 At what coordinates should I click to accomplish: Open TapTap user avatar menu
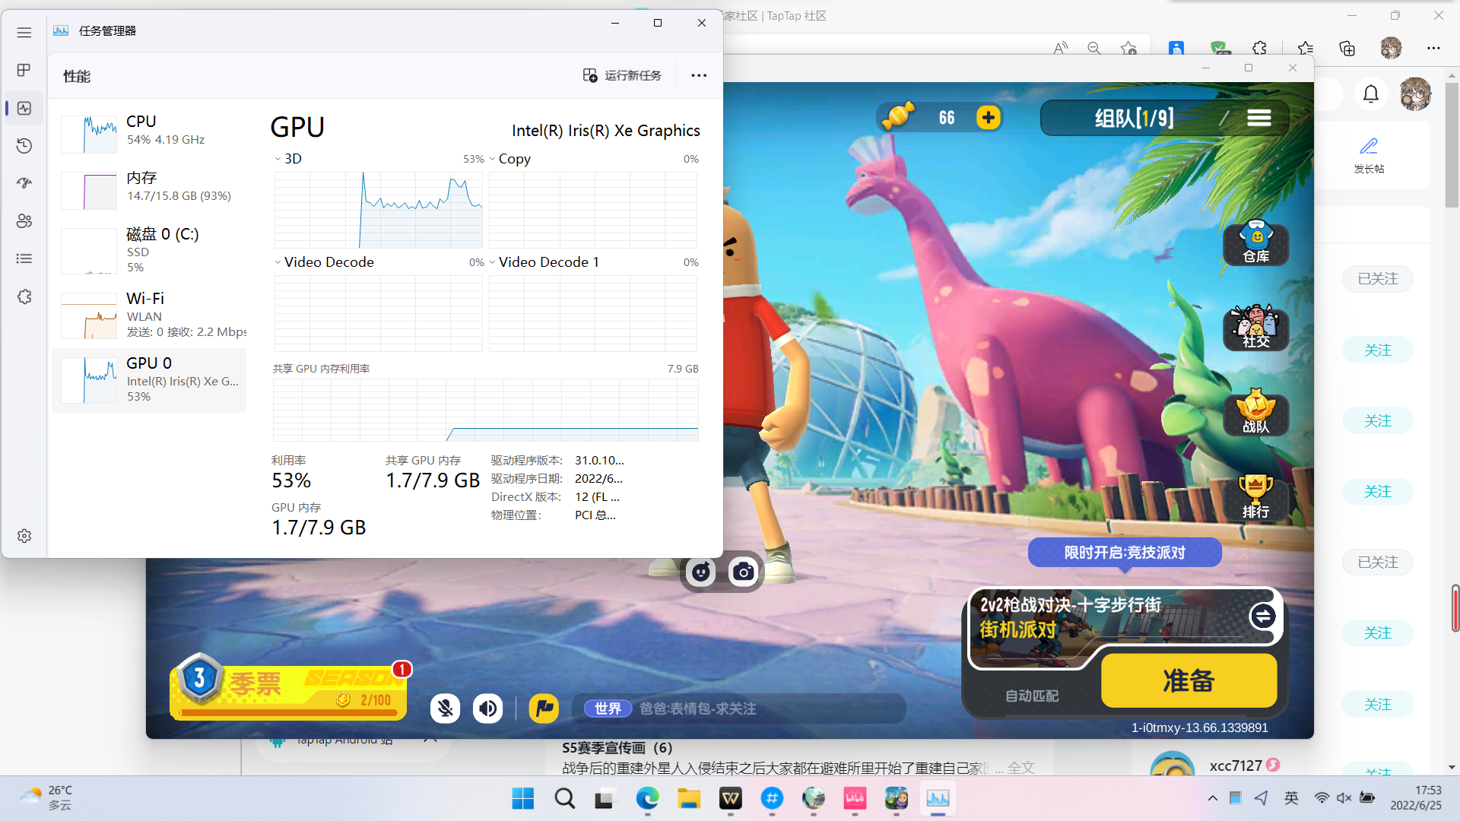1415,94
